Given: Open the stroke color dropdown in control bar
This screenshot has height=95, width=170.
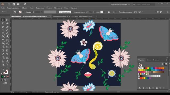Looking at the screenshot, I should point(23,12).
